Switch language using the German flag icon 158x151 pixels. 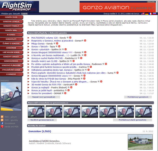pos(147,14)
